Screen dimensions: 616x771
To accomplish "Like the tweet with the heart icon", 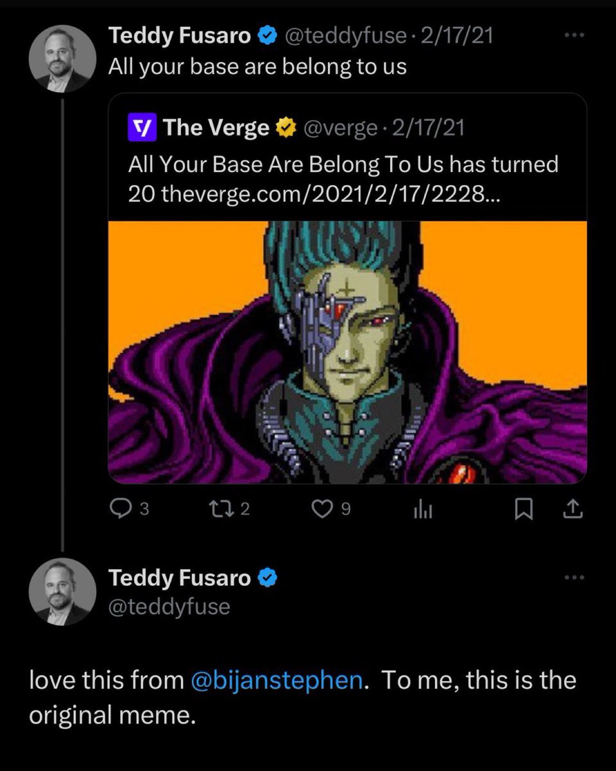I will [320, 509].
